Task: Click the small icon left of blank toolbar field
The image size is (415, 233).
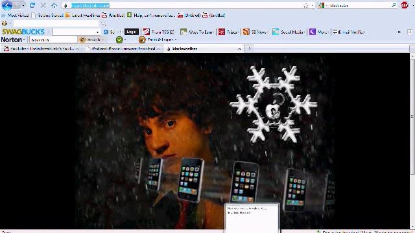Action: pyautogui.click(x=5, y=23)
